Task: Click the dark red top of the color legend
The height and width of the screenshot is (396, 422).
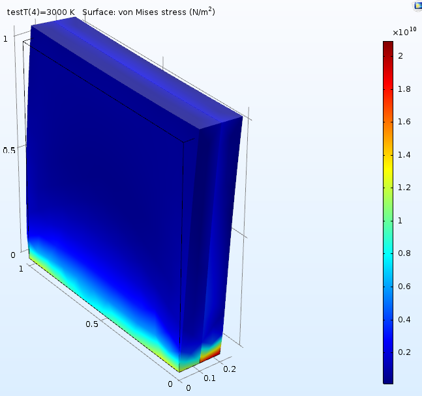Action: click(387, 46)
